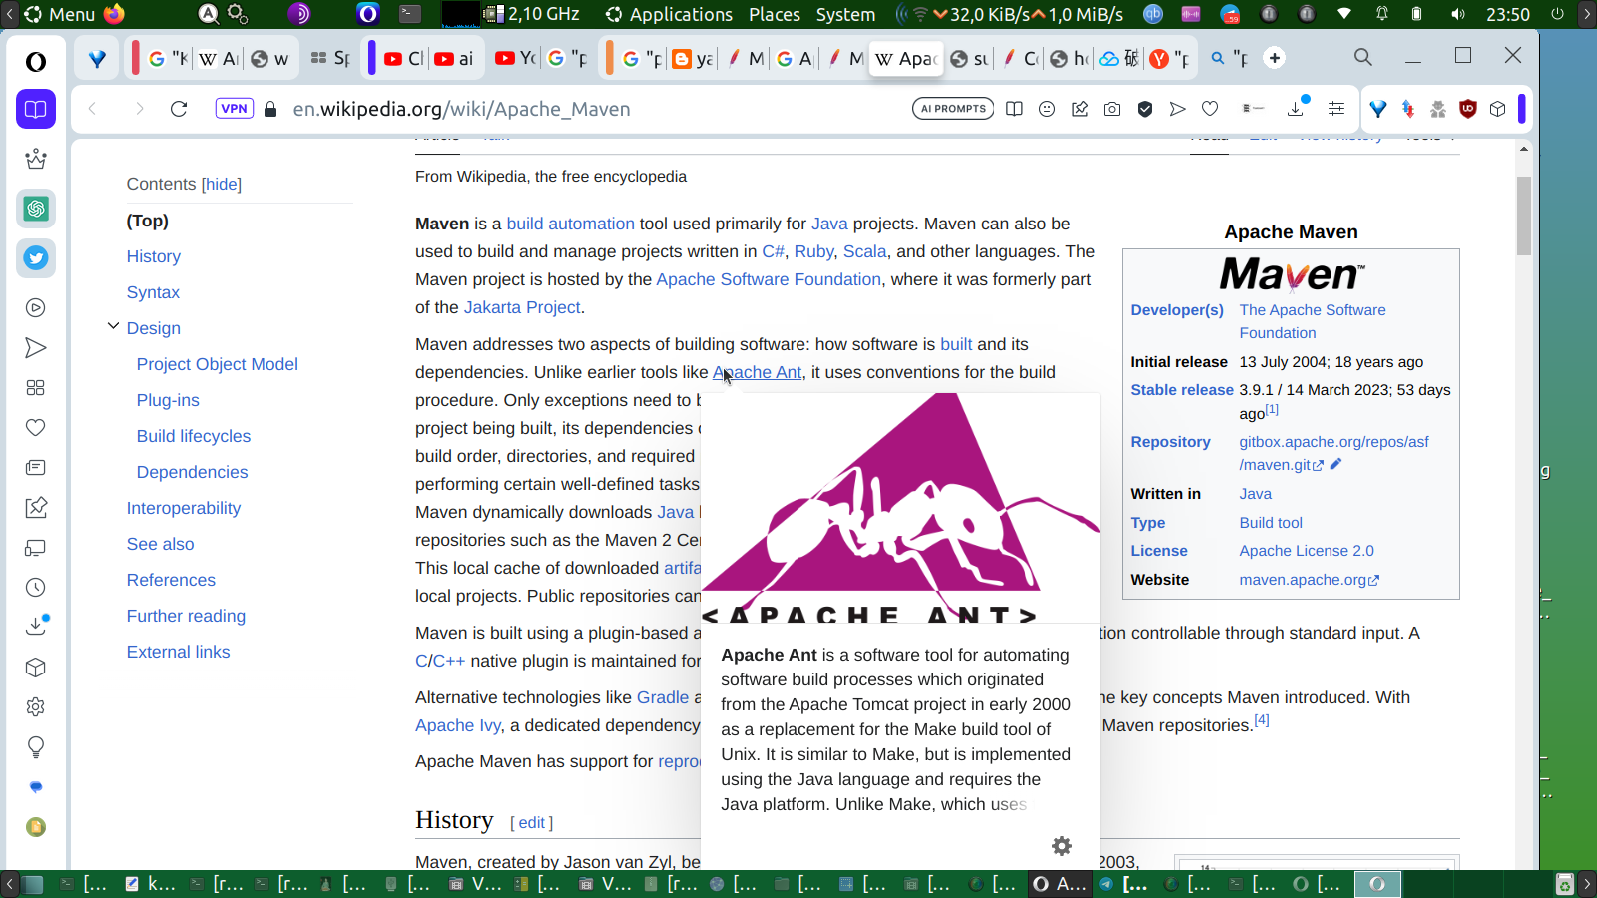The height and width of the screenshot is (898, 1597).
Task: Open Twitter from the Opera sidebar
Action: [x=36, y=258]
